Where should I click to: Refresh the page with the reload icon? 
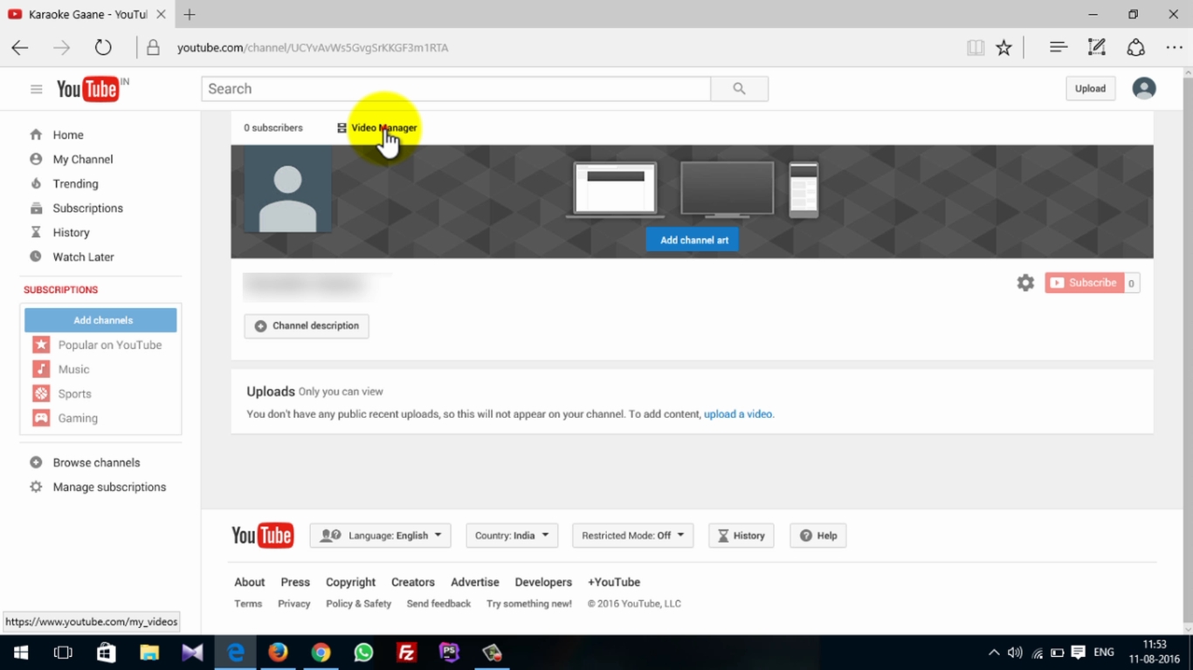[x=103, y=48]
